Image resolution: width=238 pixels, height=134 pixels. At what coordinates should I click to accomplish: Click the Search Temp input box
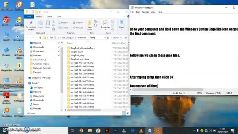[x=120, y=38]
